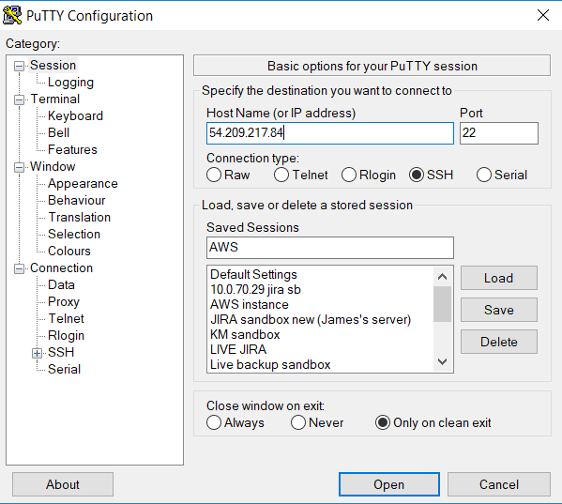Click the Open button to connect

pos(388,484)
